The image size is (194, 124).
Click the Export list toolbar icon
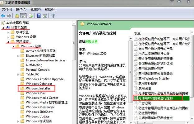click(31, 16)
